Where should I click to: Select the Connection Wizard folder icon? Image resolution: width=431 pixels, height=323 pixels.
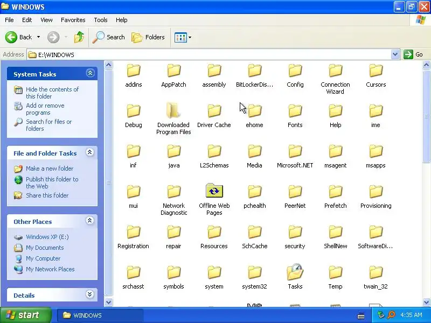point(335,71)
